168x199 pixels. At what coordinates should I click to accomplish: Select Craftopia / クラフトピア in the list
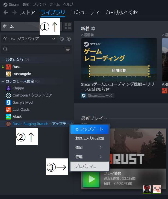click(33, 95)
